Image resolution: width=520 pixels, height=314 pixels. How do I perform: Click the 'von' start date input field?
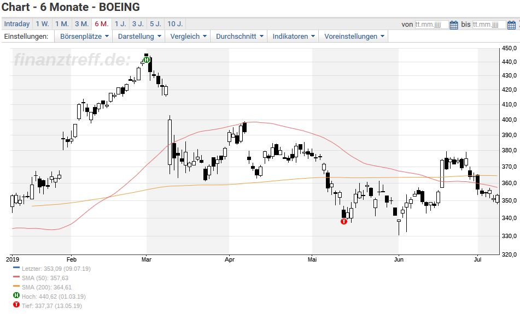pos(431,25)
